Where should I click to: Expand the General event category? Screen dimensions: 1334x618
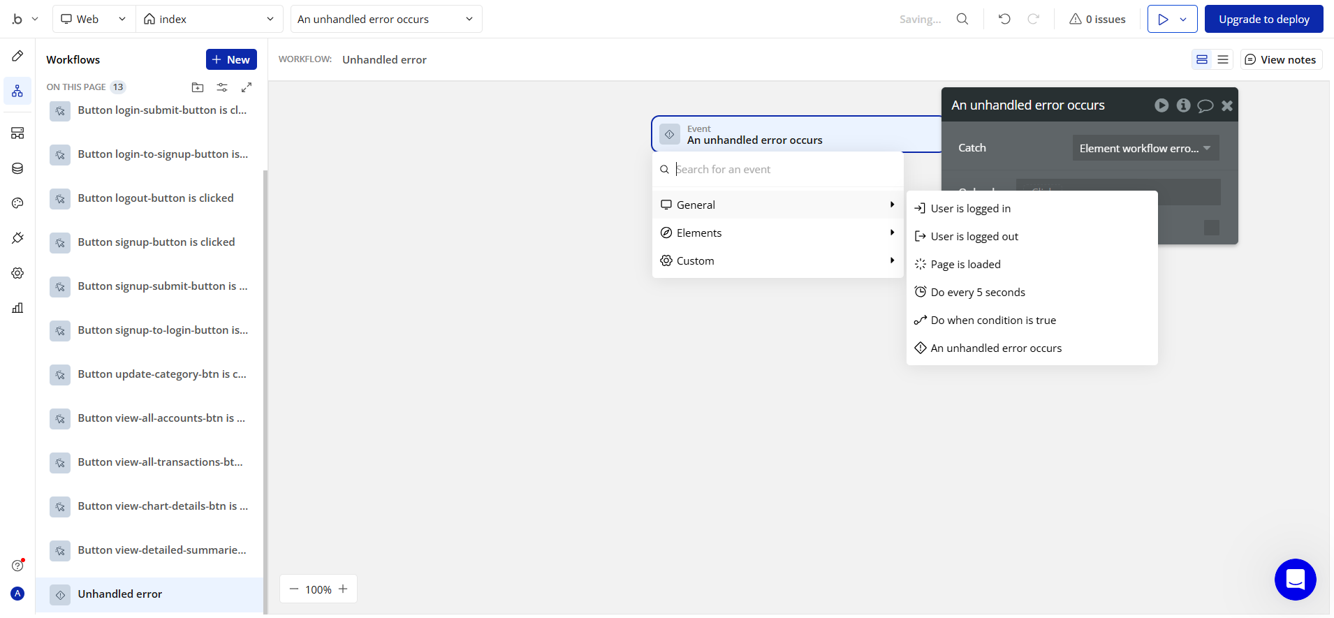click(778, 205)
